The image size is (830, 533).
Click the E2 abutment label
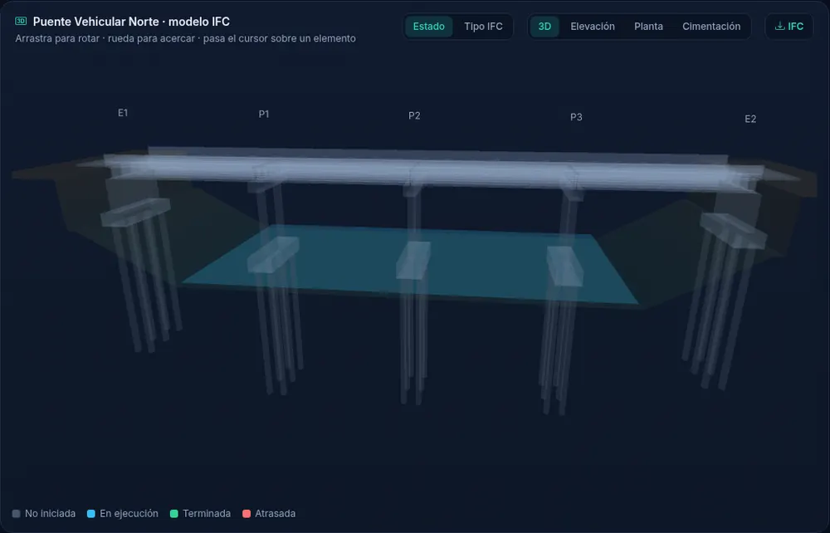[750, 119]
